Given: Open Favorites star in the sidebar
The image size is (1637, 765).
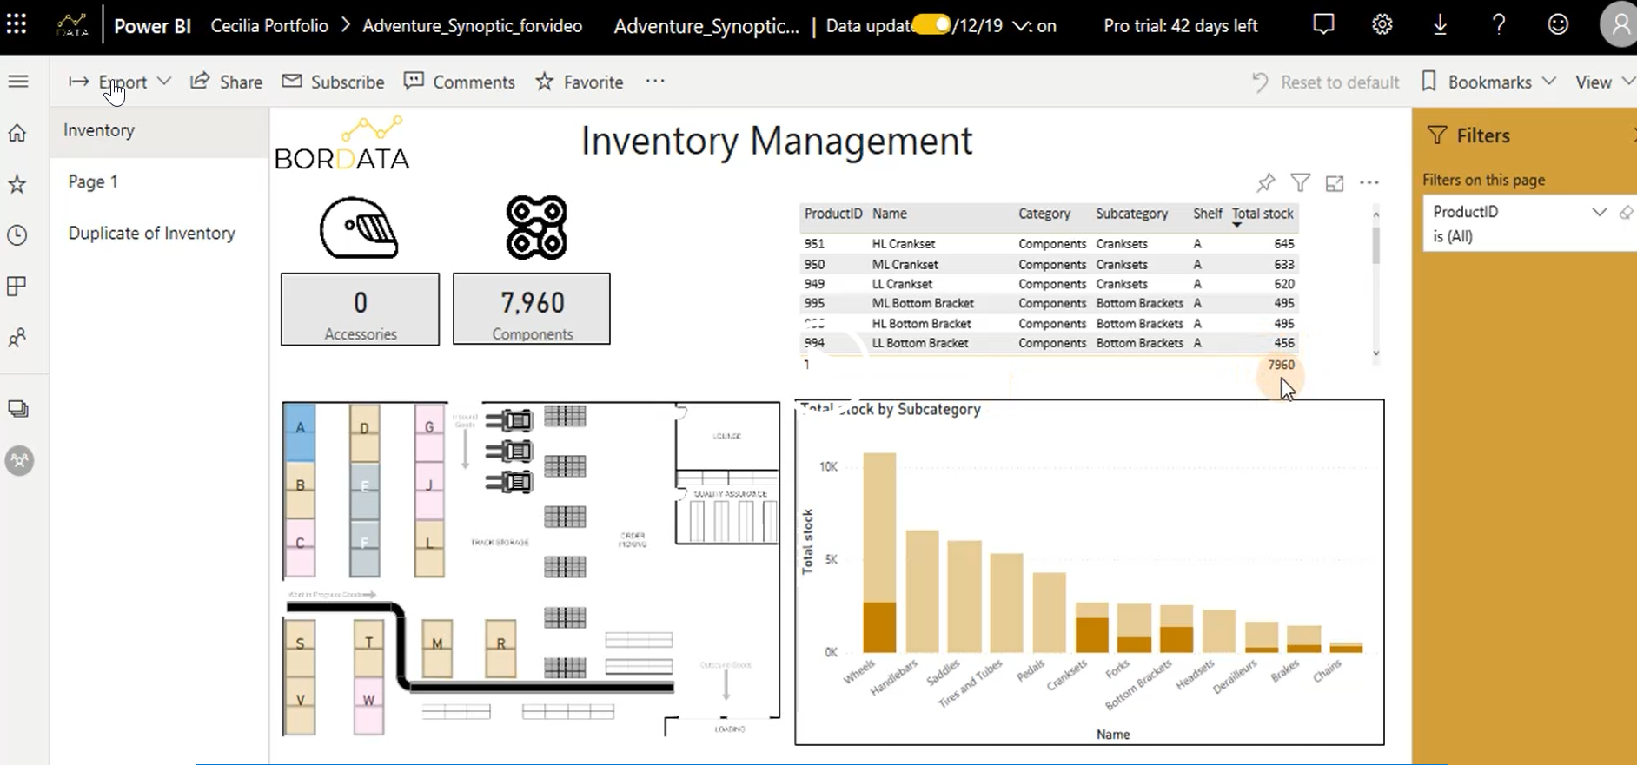Looking at the screenshot, I should click(17, 184).
